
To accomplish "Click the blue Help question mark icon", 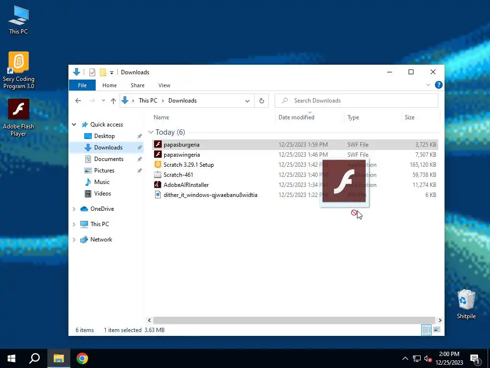I will pyautogui.click(x=438, y=85).
